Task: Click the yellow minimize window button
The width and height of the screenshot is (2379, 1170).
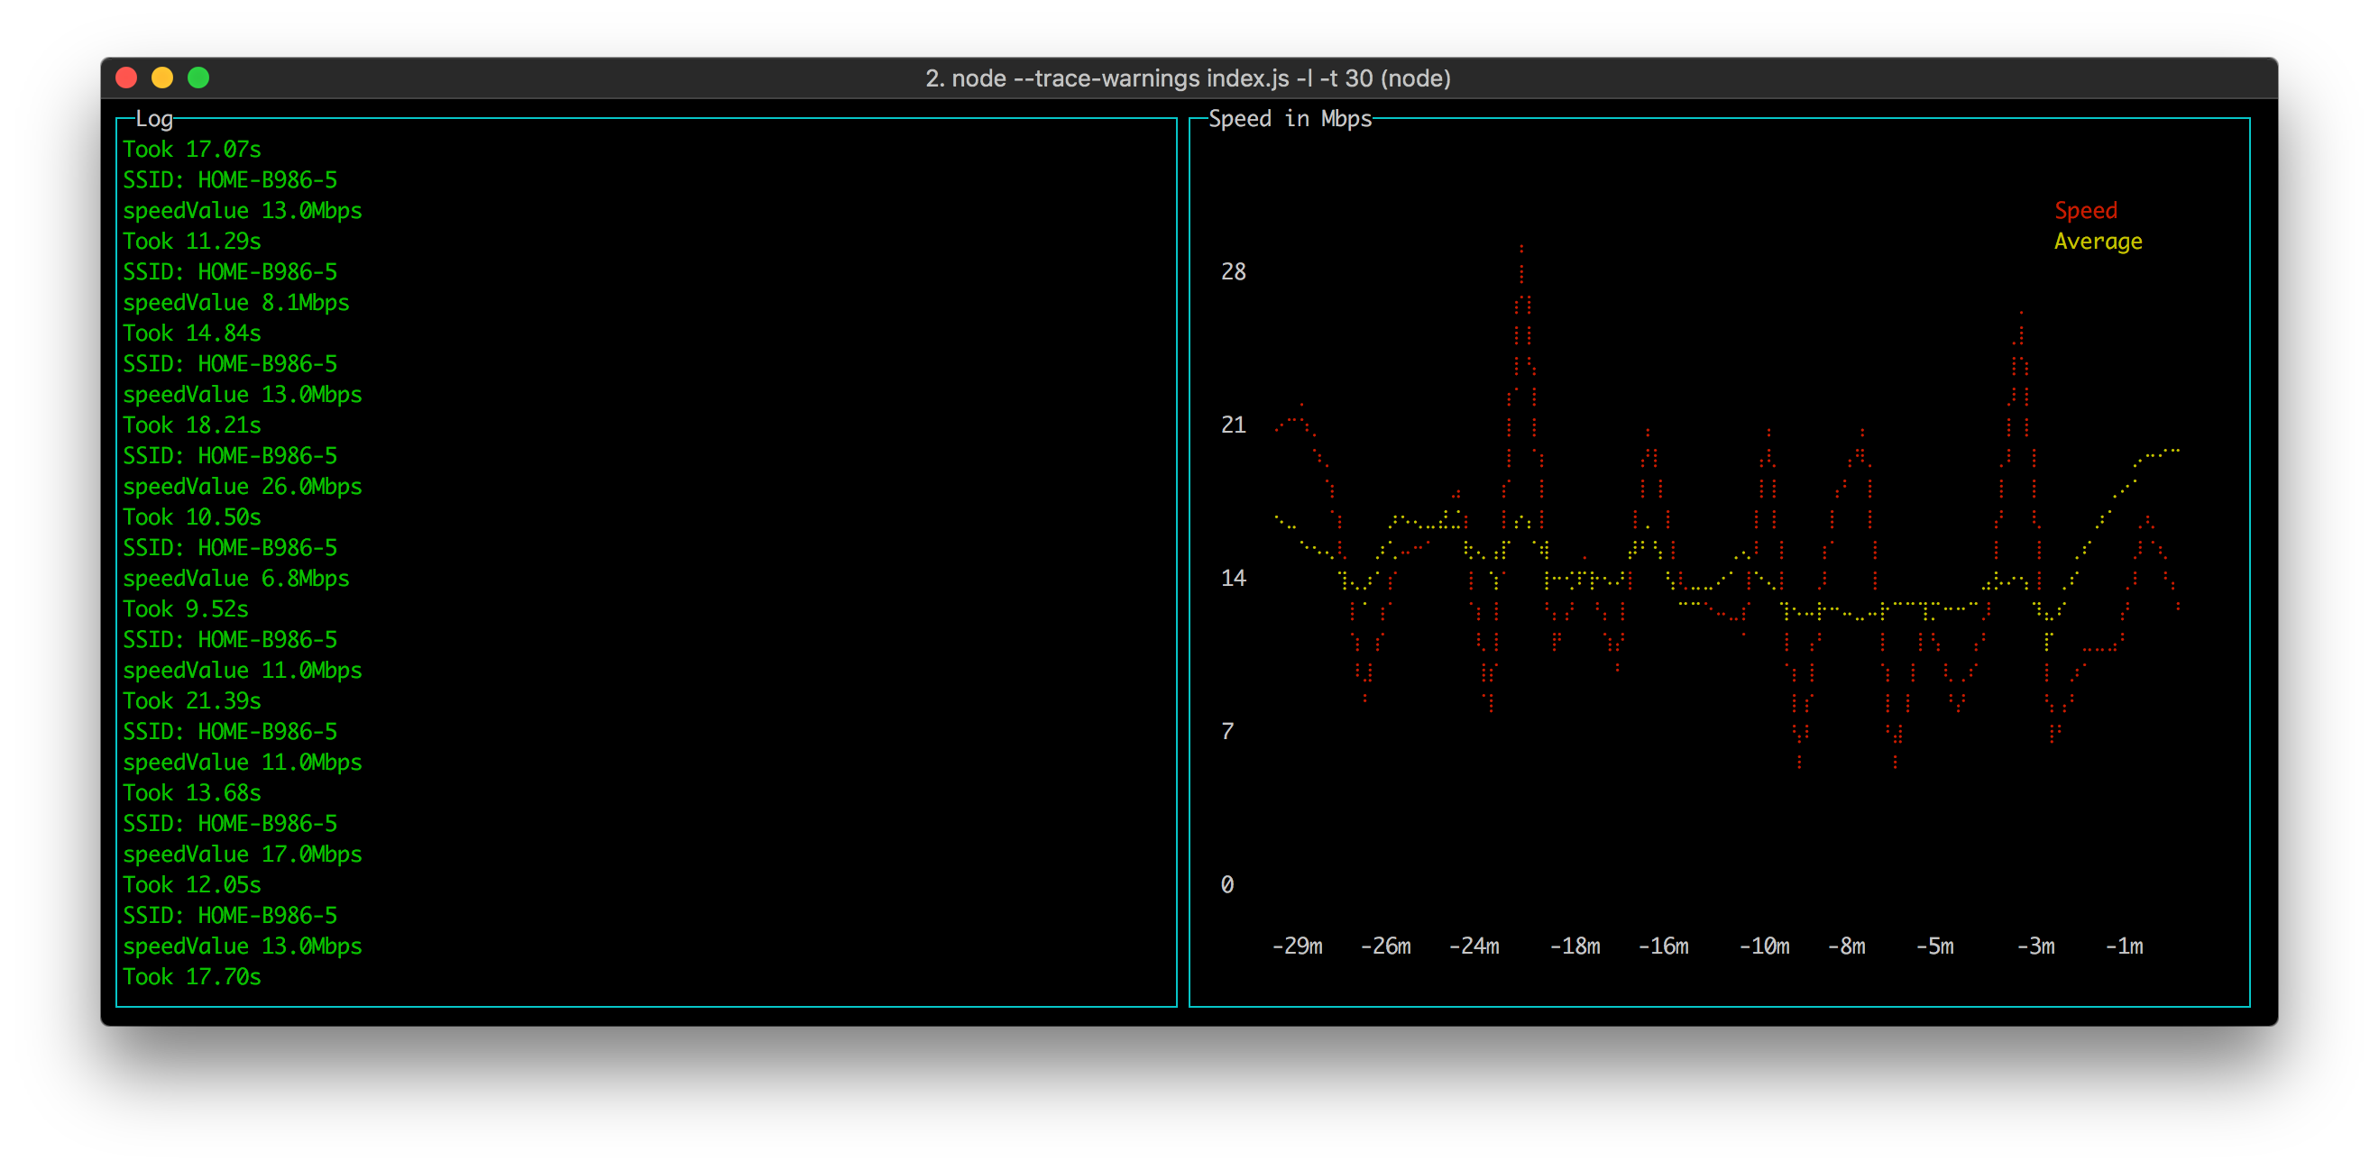Action: (162, 78)
